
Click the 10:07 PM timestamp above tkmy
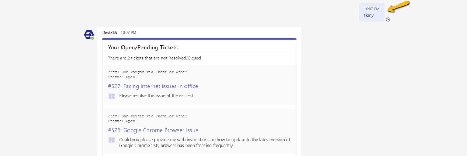tap(371, 9)
